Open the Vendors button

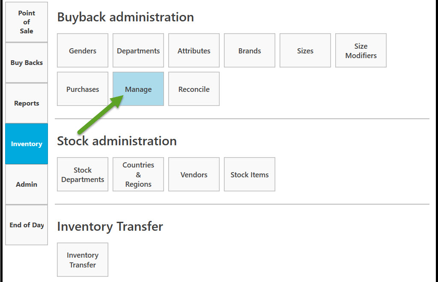tap(194, 175)
